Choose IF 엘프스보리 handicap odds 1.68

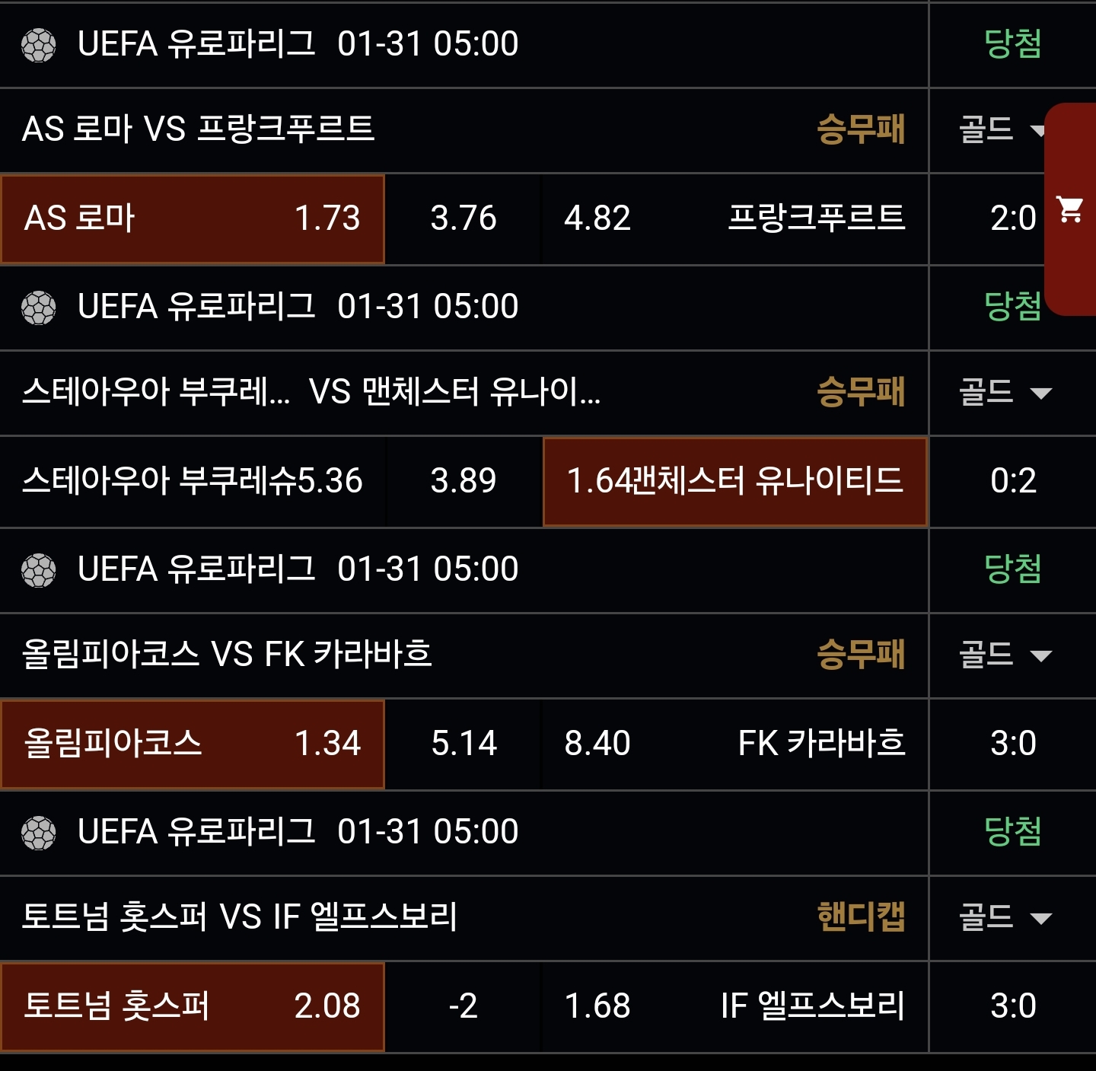734,1006
